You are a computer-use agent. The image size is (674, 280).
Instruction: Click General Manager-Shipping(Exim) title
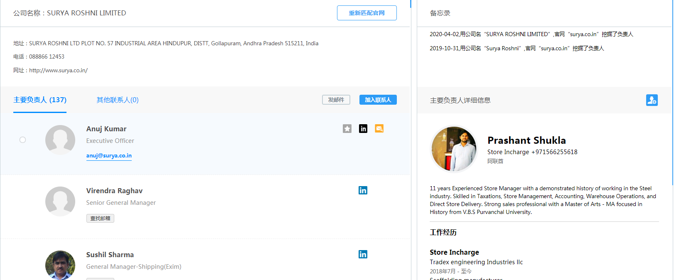[134, 267]
